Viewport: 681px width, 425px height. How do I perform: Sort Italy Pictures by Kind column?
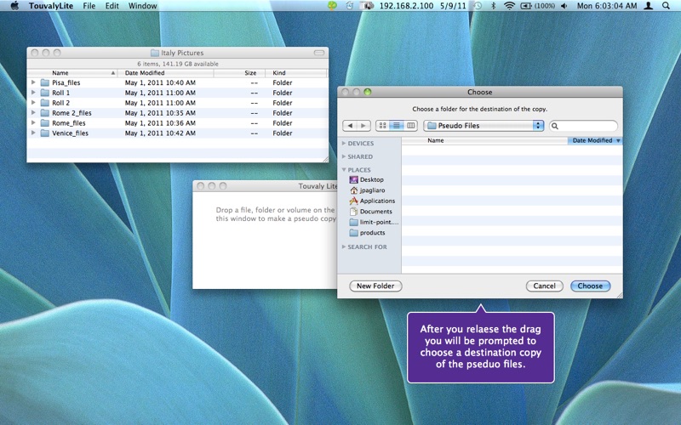click(296, 73)
